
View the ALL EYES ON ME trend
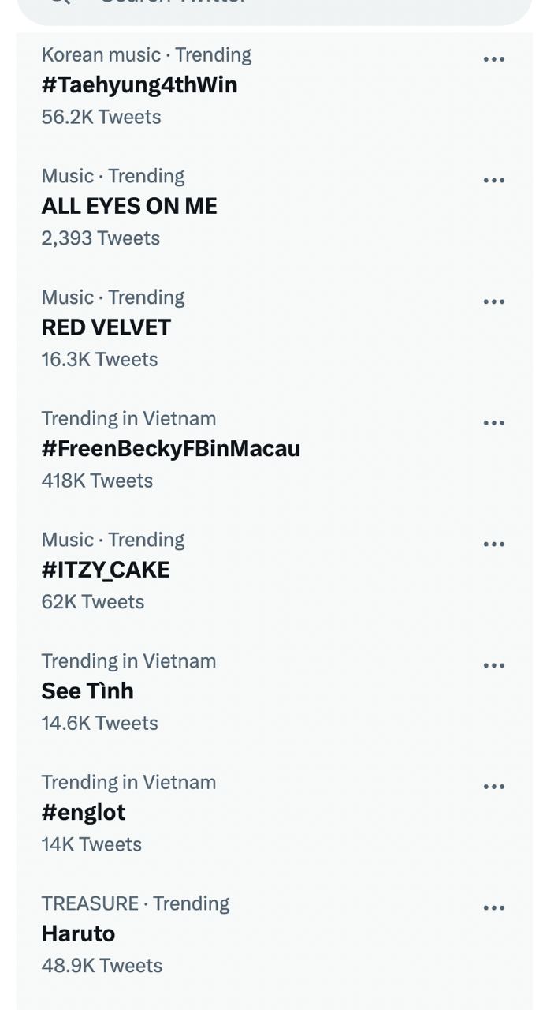129,206
